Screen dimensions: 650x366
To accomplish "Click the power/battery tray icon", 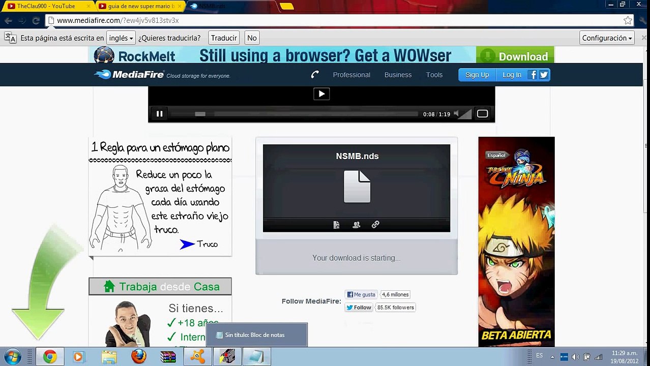I will (x=586, y=357).
